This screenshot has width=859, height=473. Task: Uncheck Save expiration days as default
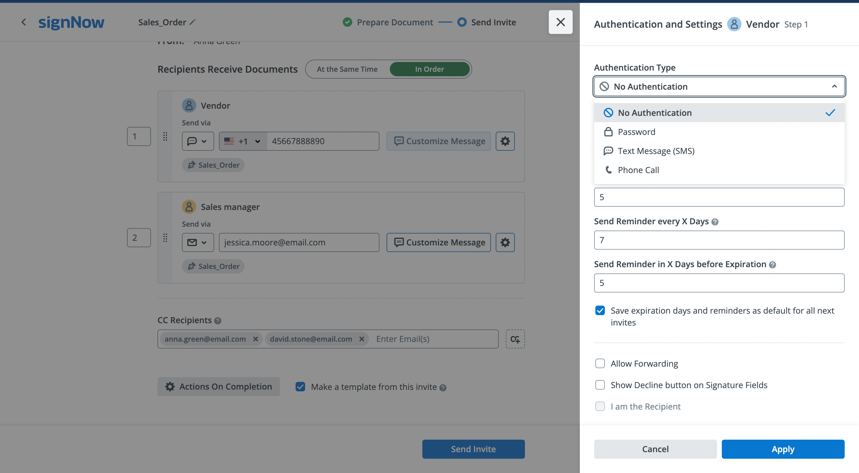pyautogui.click(x=600, y=310)
